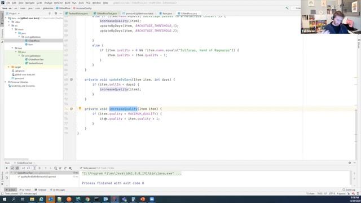Click gutter marker beside updateByDays method
This screenshot has height=203, width=361.
click(72, 80)
